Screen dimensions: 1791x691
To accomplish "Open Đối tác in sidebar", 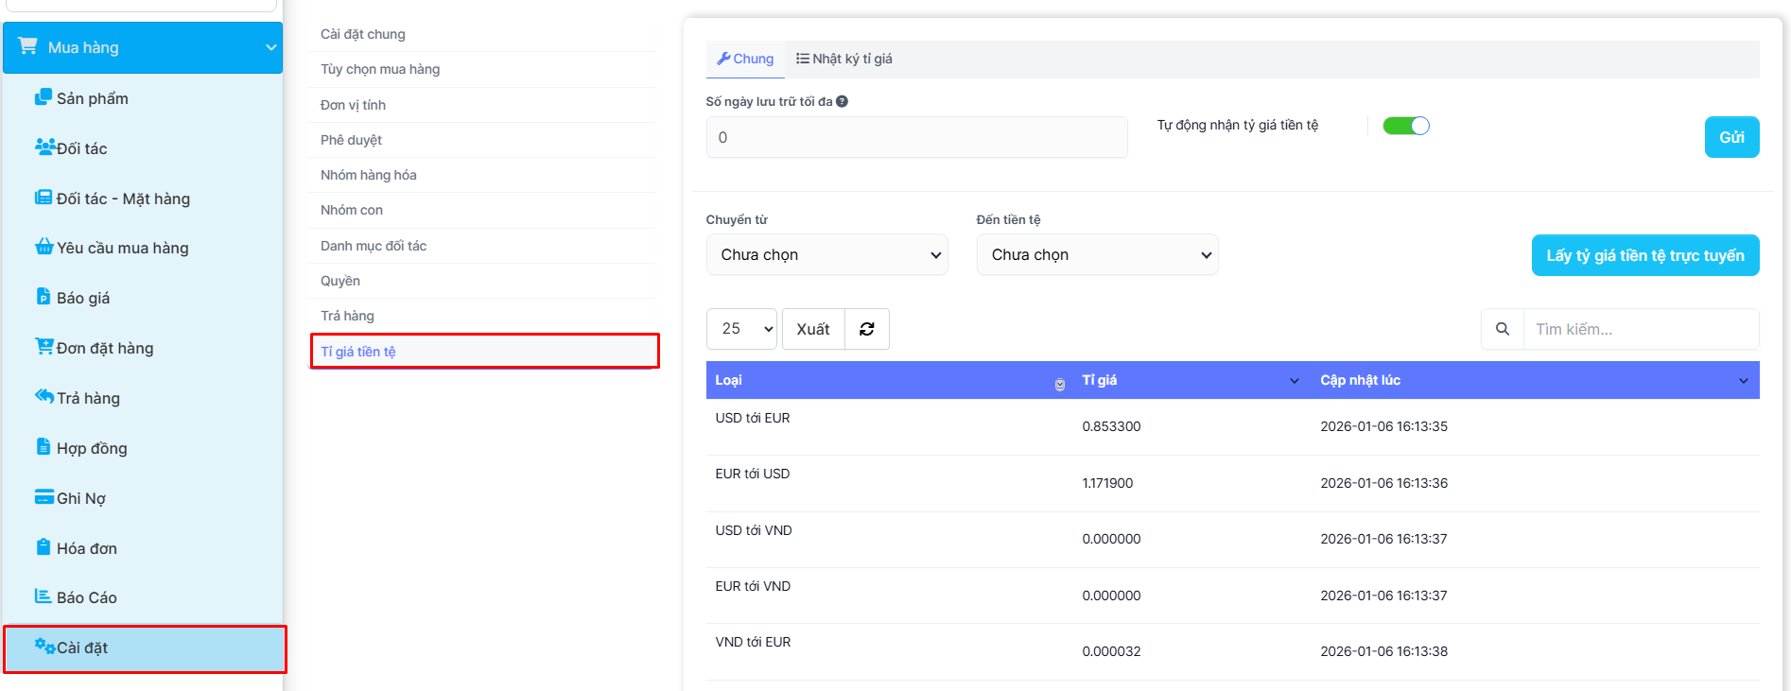I will (81, 148).
